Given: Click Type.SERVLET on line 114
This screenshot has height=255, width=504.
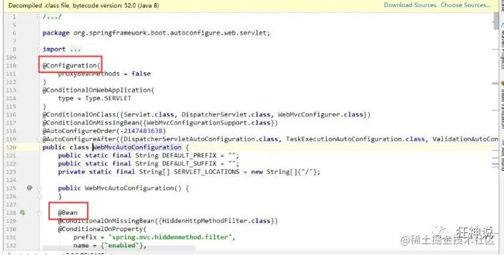Looking at the screenshot, I should [x=108, y=98].
